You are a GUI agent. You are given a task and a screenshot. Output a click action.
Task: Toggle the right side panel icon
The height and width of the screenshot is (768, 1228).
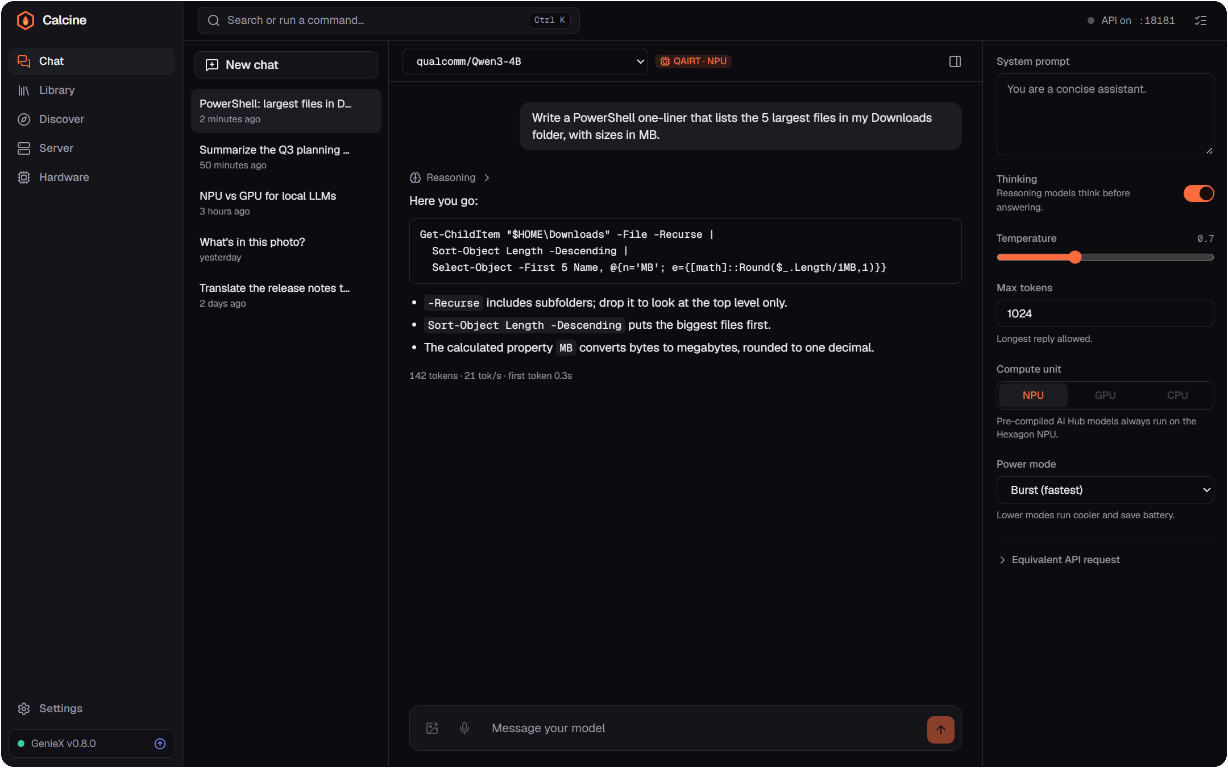pyautogui.click(x=955, y=61)
